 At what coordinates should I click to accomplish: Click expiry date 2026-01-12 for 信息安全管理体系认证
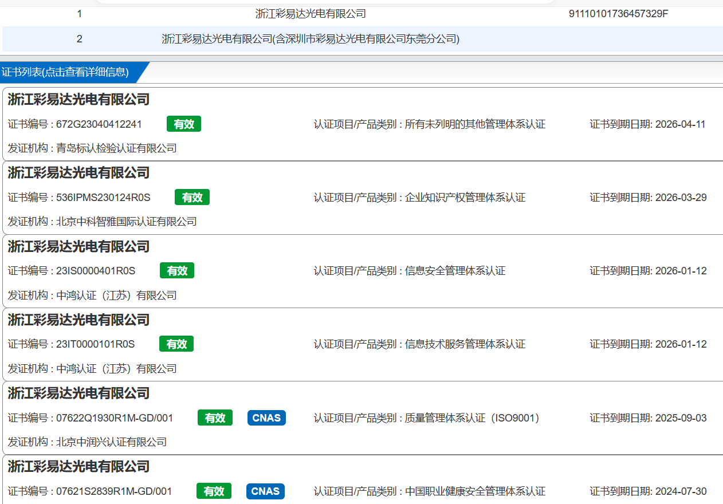click(681, 271)
